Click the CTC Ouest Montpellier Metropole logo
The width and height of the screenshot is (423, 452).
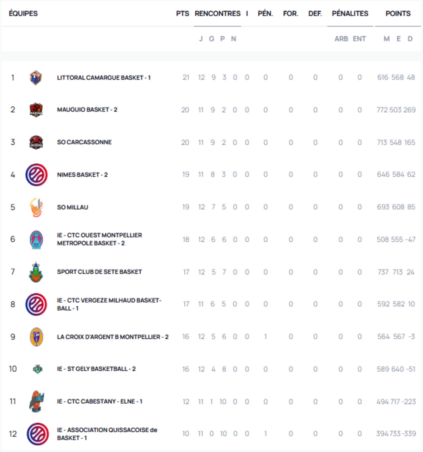[36, 240]
